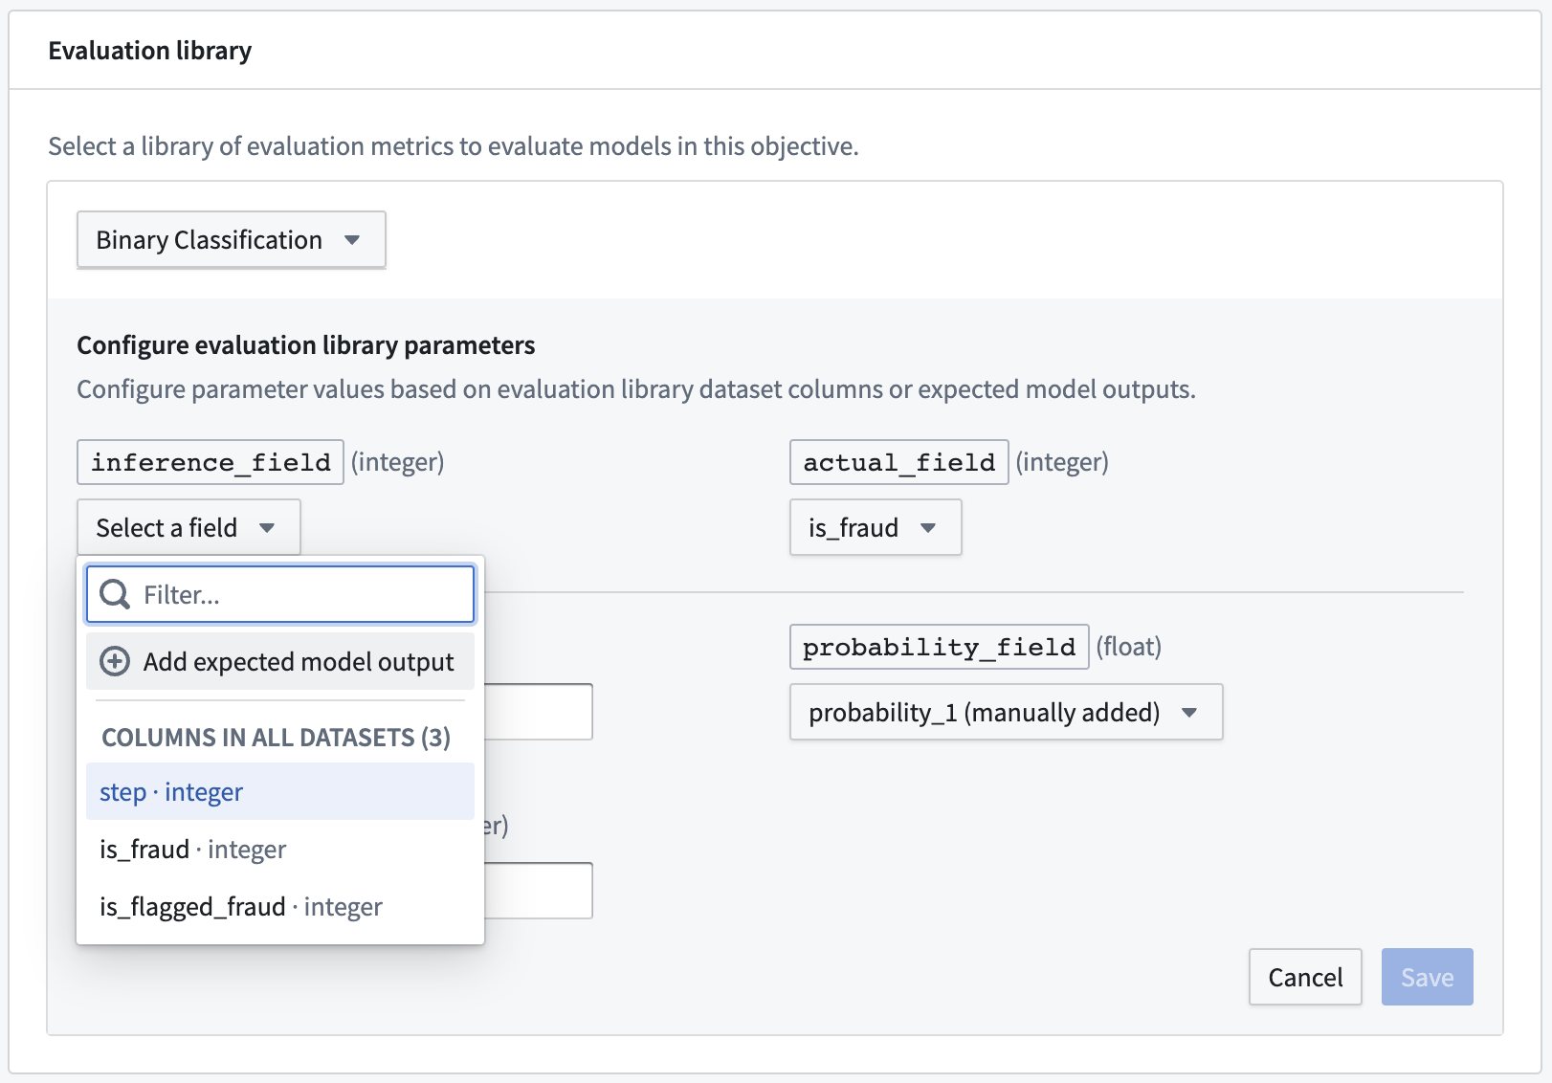Screen dimensions: 1552x1083
Task: Click the probability_field parameter tag
Action: [x=940, y=647]
